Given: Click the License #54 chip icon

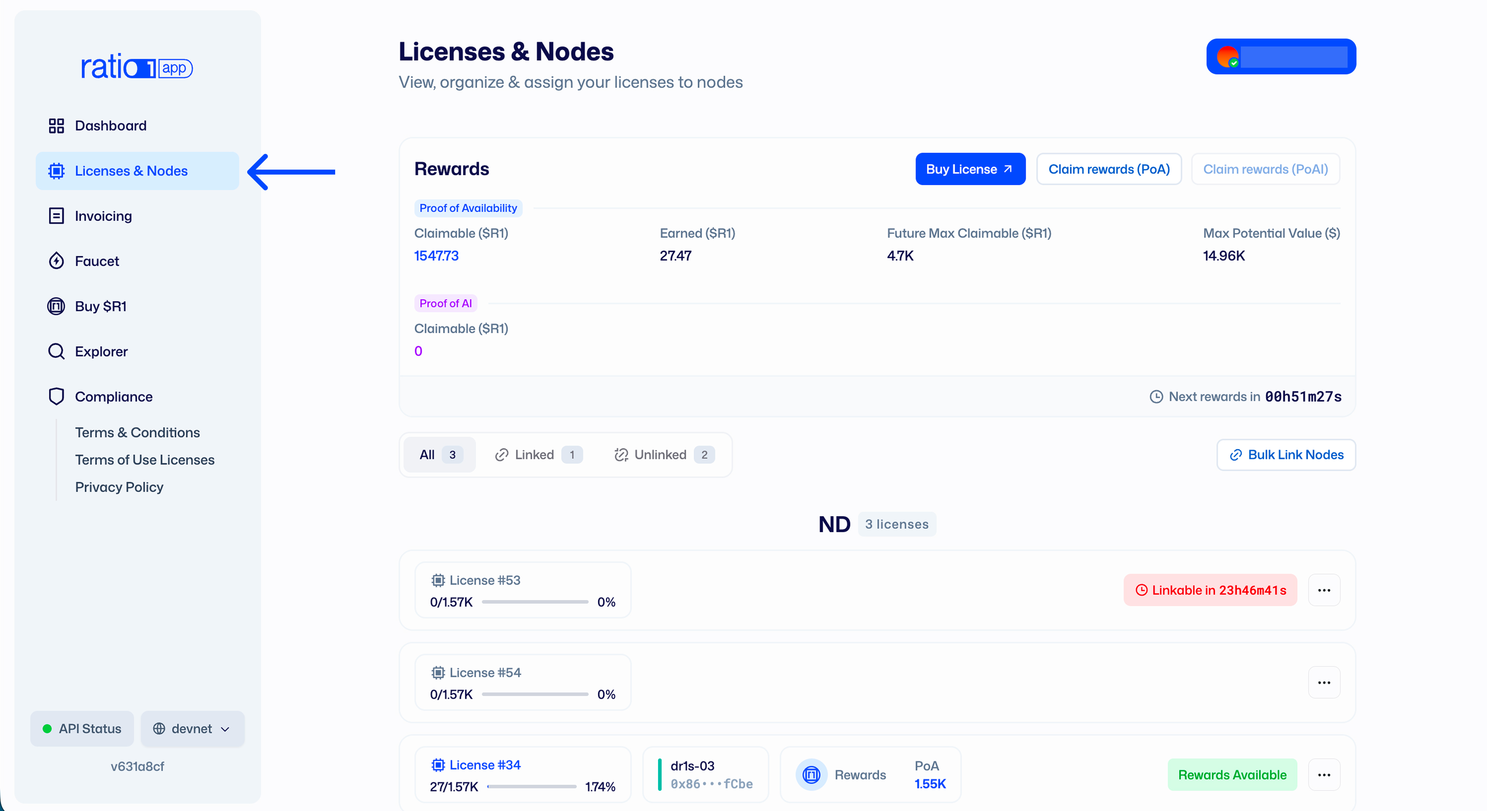Looking at the screenshot, I should coord(438,673).
